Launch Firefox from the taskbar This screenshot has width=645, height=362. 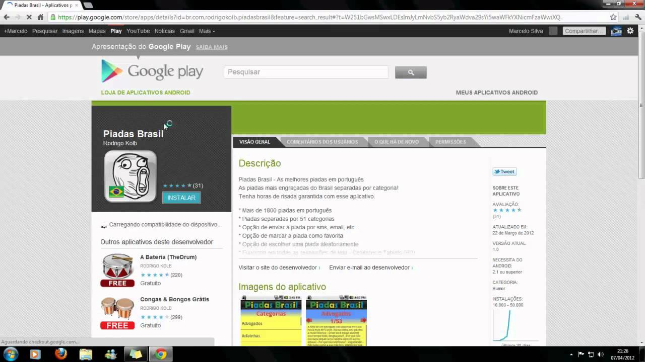[x=60, y=354]
